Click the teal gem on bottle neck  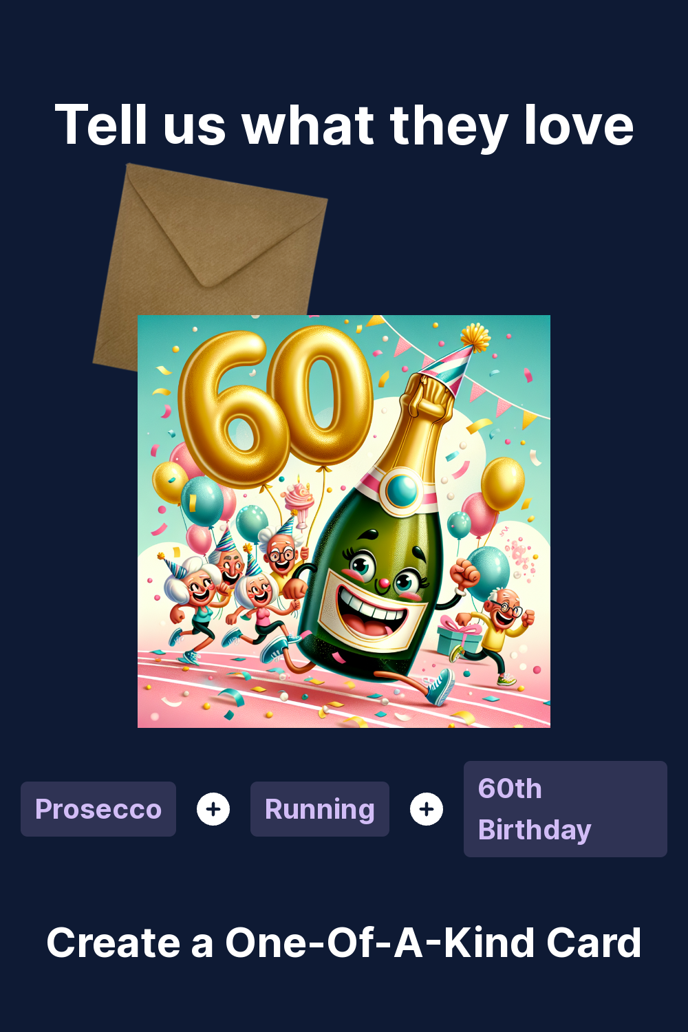coord(402,490)
